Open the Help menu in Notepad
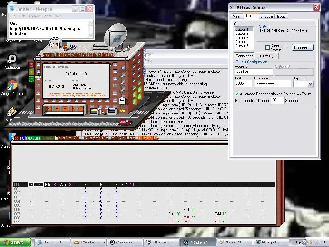This screenshot has height=247, width=329. coord(58,16)
